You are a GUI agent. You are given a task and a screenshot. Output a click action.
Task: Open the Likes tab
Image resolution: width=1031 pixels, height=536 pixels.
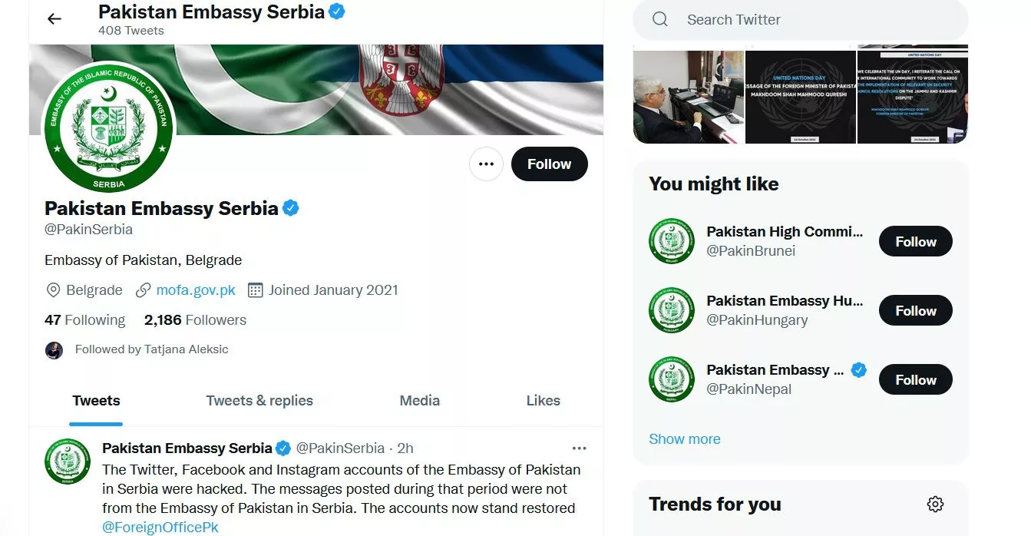coord(543,401)
